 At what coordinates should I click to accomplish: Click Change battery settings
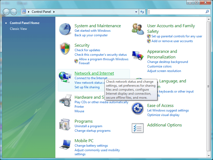(91, 146)
